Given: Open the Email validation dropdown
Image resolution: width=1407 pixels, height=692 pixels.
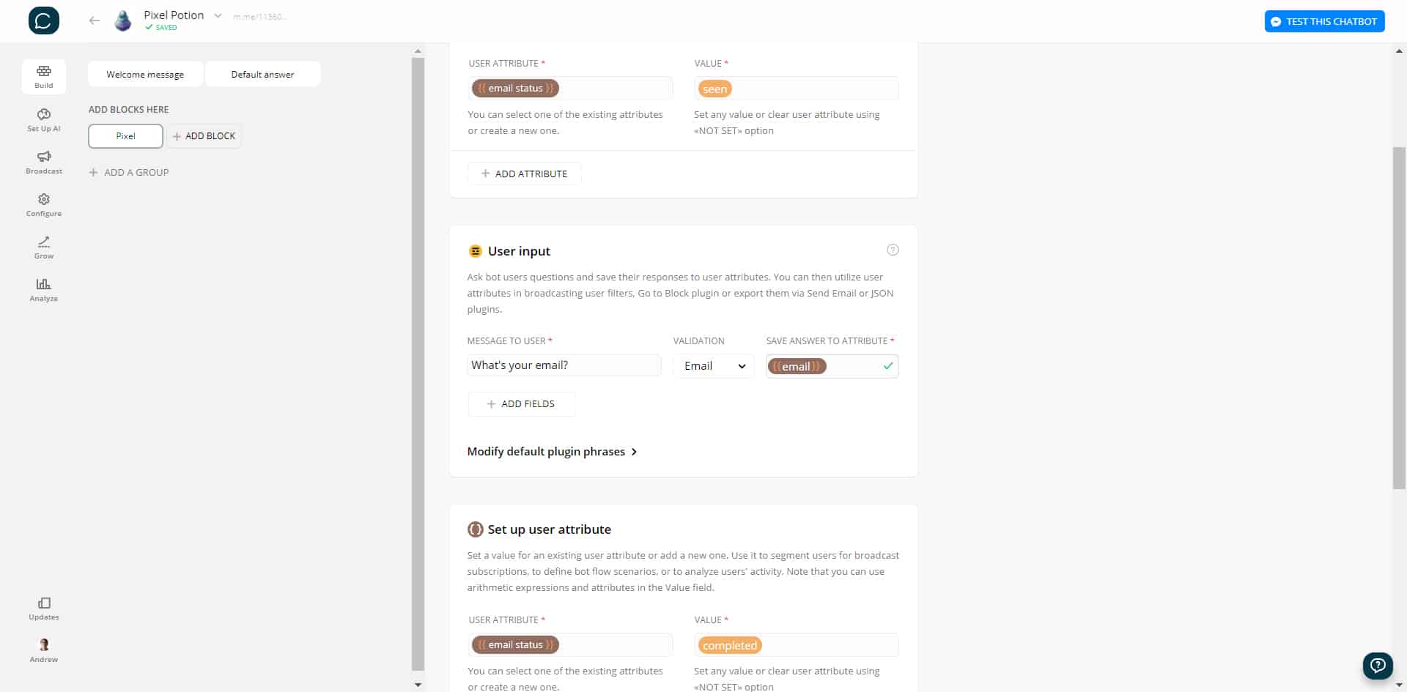Looking at the screenshot, I should [x=714, y=366].
